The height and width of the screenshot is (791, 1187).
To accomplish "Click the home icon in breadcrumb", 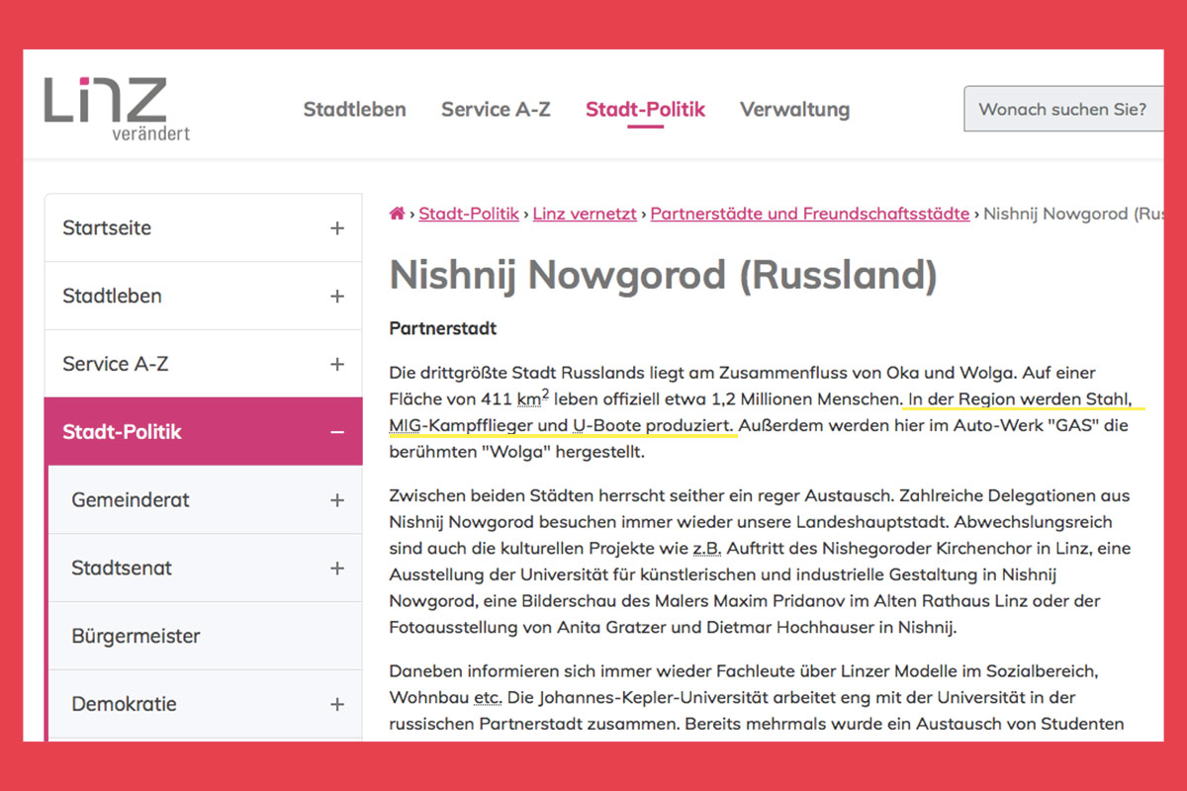I will point(398,214).
